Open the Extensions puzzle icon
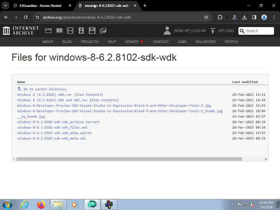Image resolution: width=280 pixels, height=210 pixels. pyautogui.click(x=220, y=17)
